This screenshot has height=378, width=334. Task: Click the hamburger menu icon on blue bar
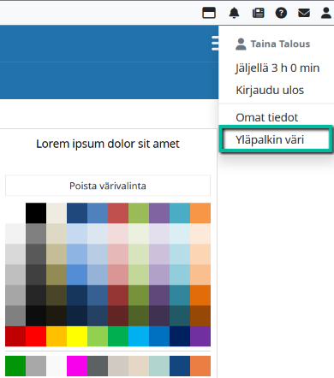click(215, 44)
